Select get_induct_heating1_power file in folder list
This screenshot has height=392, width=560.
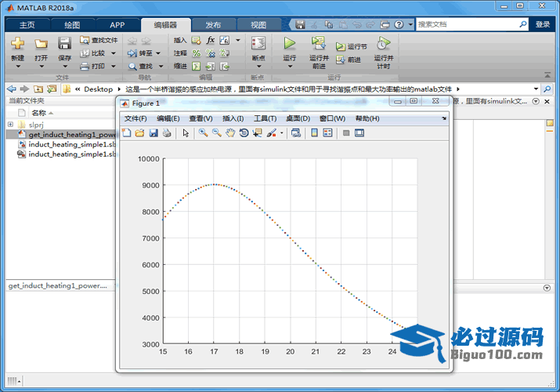coord(62,134)
